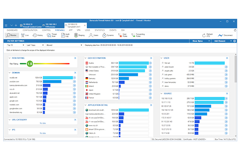Close the Domain panel
Screen dimensions: 240x160
tap(75, 72)
